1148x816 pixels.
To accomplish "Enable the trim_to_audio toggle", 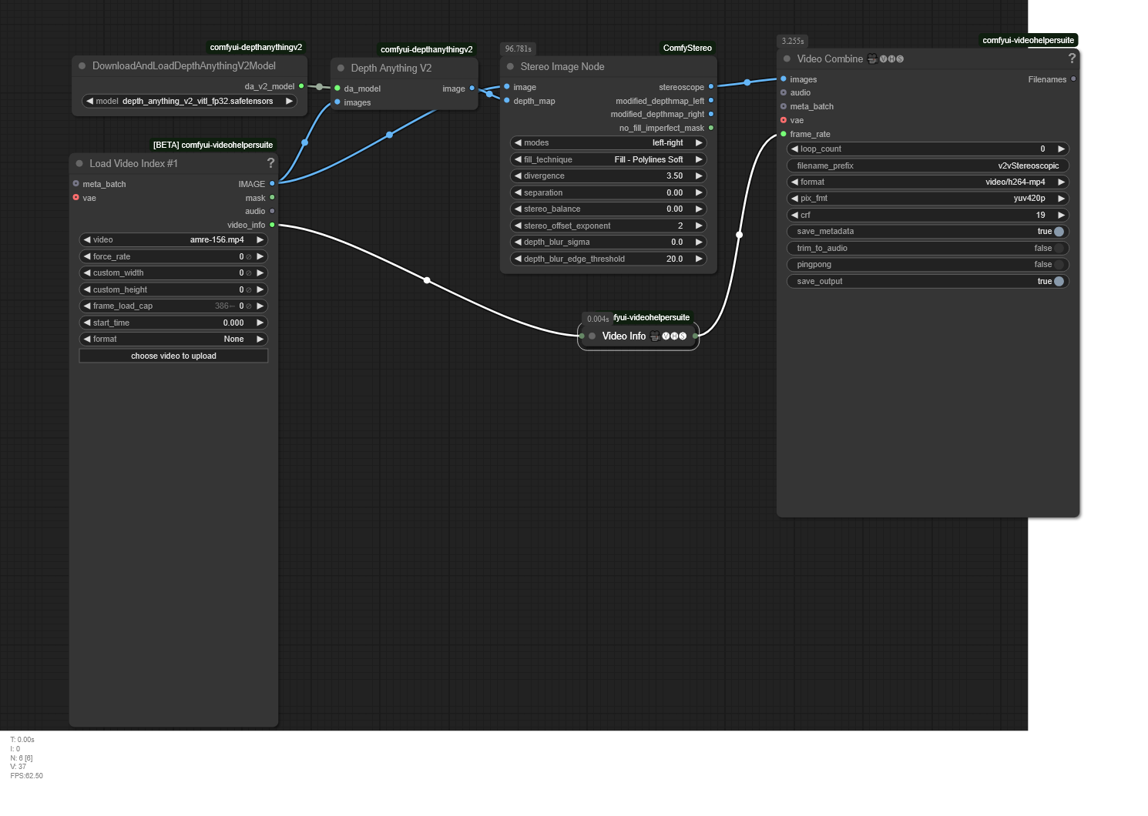I will point(1059,248).
